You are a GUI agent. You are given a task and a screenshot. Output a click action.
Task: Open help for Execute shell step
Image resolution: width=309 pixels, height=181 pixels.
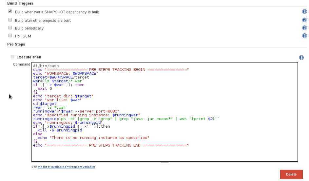[301, 57]
